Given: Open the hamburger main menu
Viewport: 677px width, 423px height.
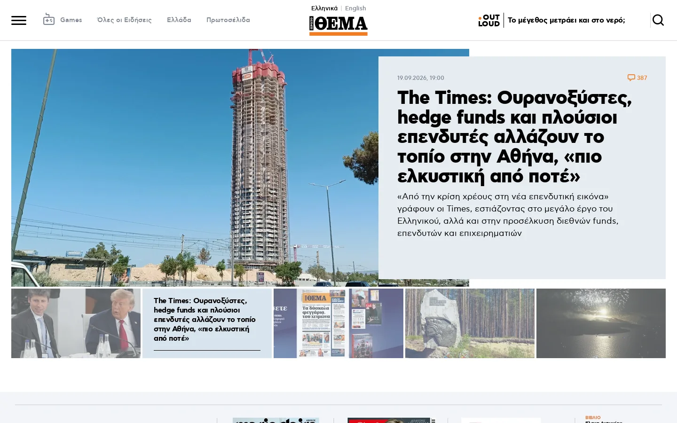Looking at the screenshot, I should 19,20.
